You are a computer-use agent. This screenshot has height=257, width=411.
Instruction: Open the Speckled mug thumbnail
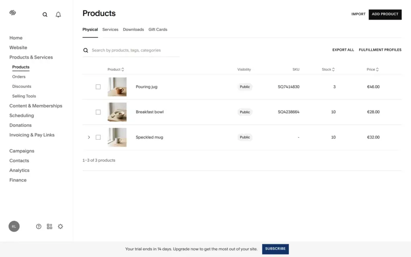pos(117,137)
